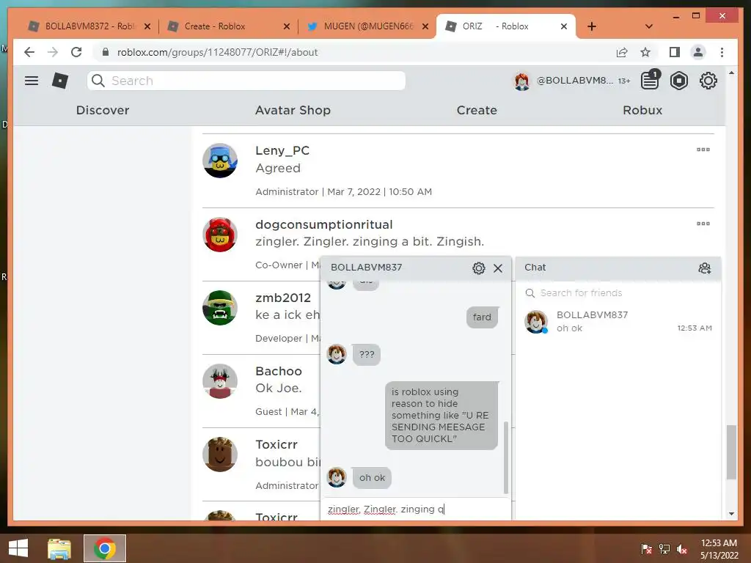Click the Search for friends magnifier icon

530,293
